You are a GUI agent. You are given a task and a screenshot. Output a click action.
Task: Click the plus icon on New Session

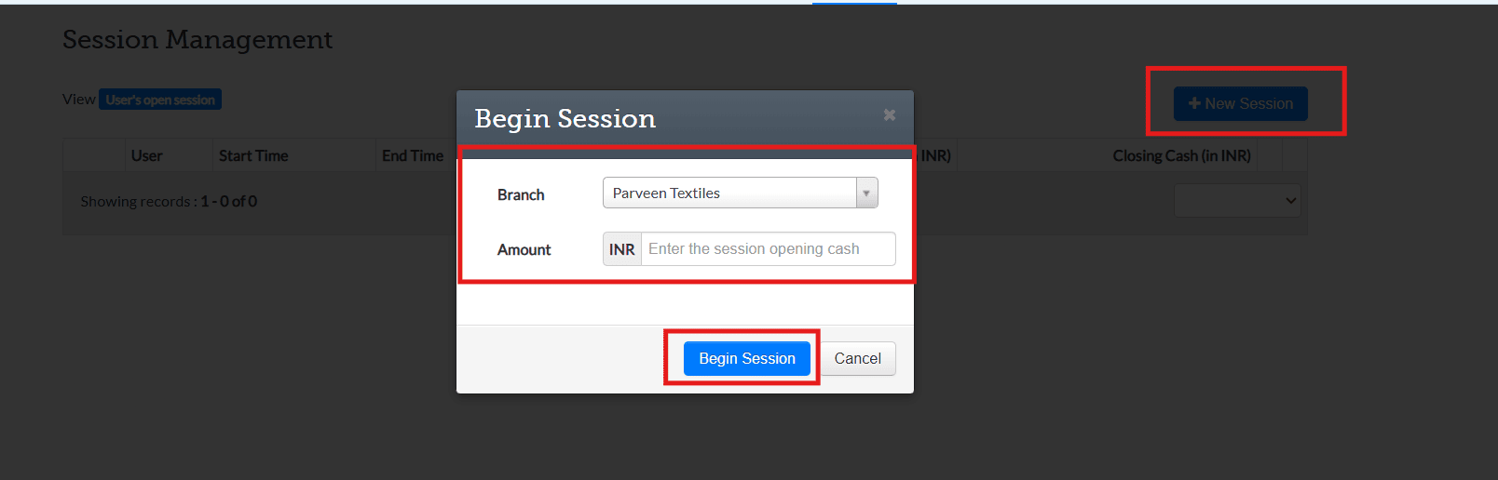click(x=1193, y=104)
